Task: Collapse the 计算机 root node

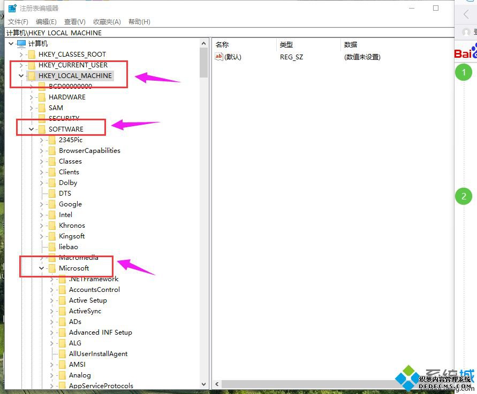Action: (11, 44)
